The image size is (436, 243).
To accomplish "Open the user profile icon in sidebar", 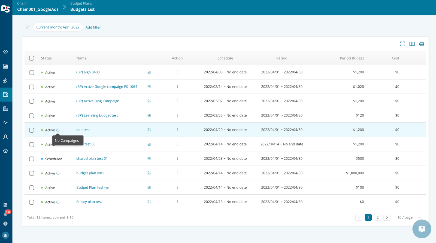I will (x=5, y=137).
